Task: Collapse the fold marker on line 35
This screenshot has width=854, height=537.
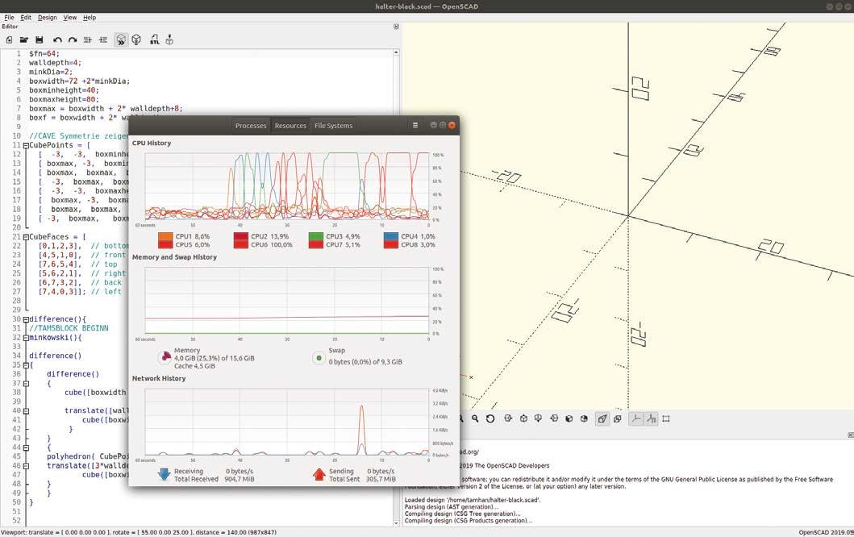Action: point(26,365)
